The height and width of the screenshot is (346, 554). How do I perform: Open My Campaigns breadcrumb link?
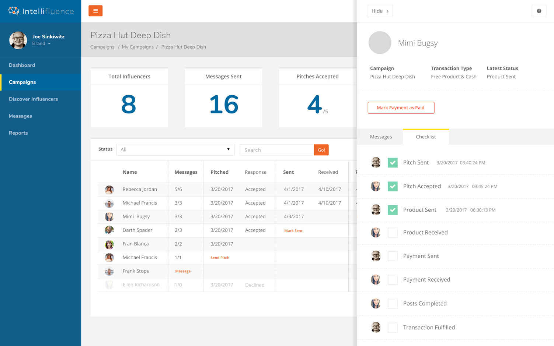coord(138,47)
